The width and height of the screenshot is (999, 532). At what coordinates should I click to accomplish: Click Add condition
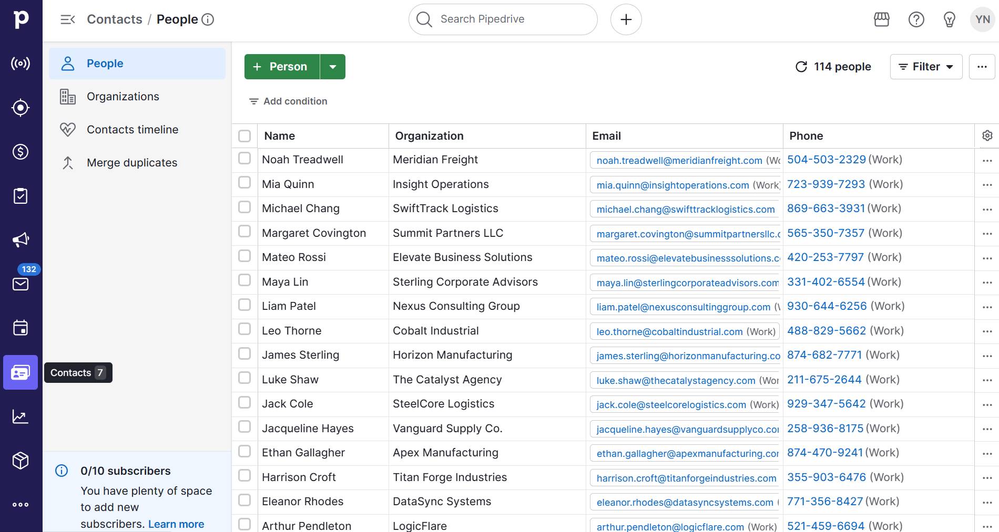point(288,101)
